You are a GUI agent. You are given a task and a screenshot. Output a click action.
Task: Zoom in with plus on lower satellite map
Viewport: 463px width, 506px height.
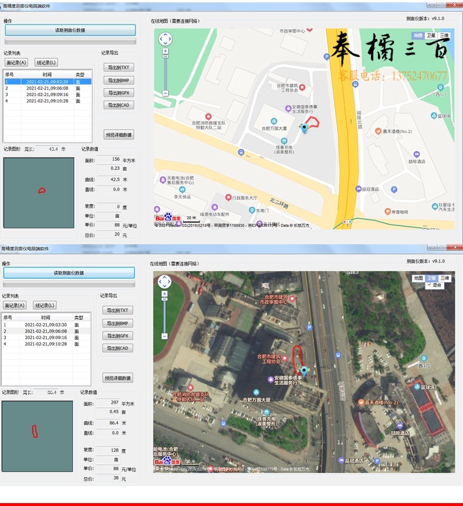164,293
